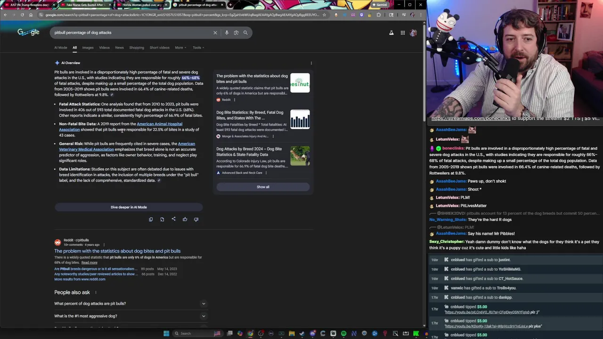The width and height of the screenshot is (603, 339).
Task: Open Google Lens image search icon
Action: 236,32
